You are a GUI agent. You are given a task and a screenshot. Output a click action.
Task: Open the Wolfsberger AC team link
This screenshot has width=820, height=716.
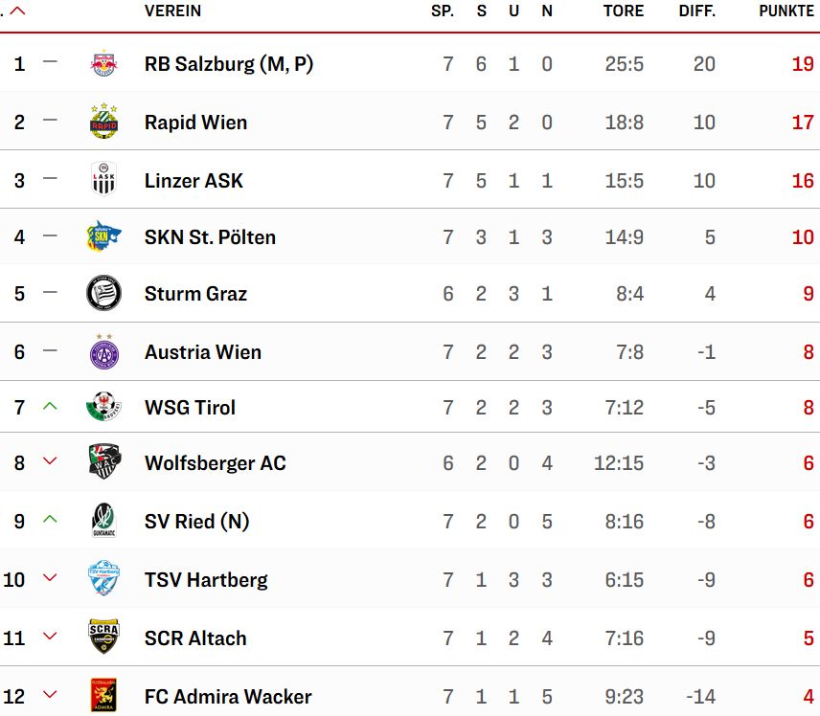point(215,463)
